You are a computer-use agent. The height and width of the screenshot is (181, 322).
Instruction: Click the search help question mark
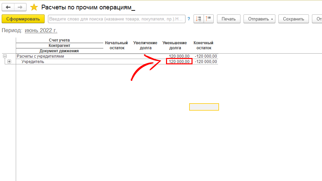tap(189, 19)
